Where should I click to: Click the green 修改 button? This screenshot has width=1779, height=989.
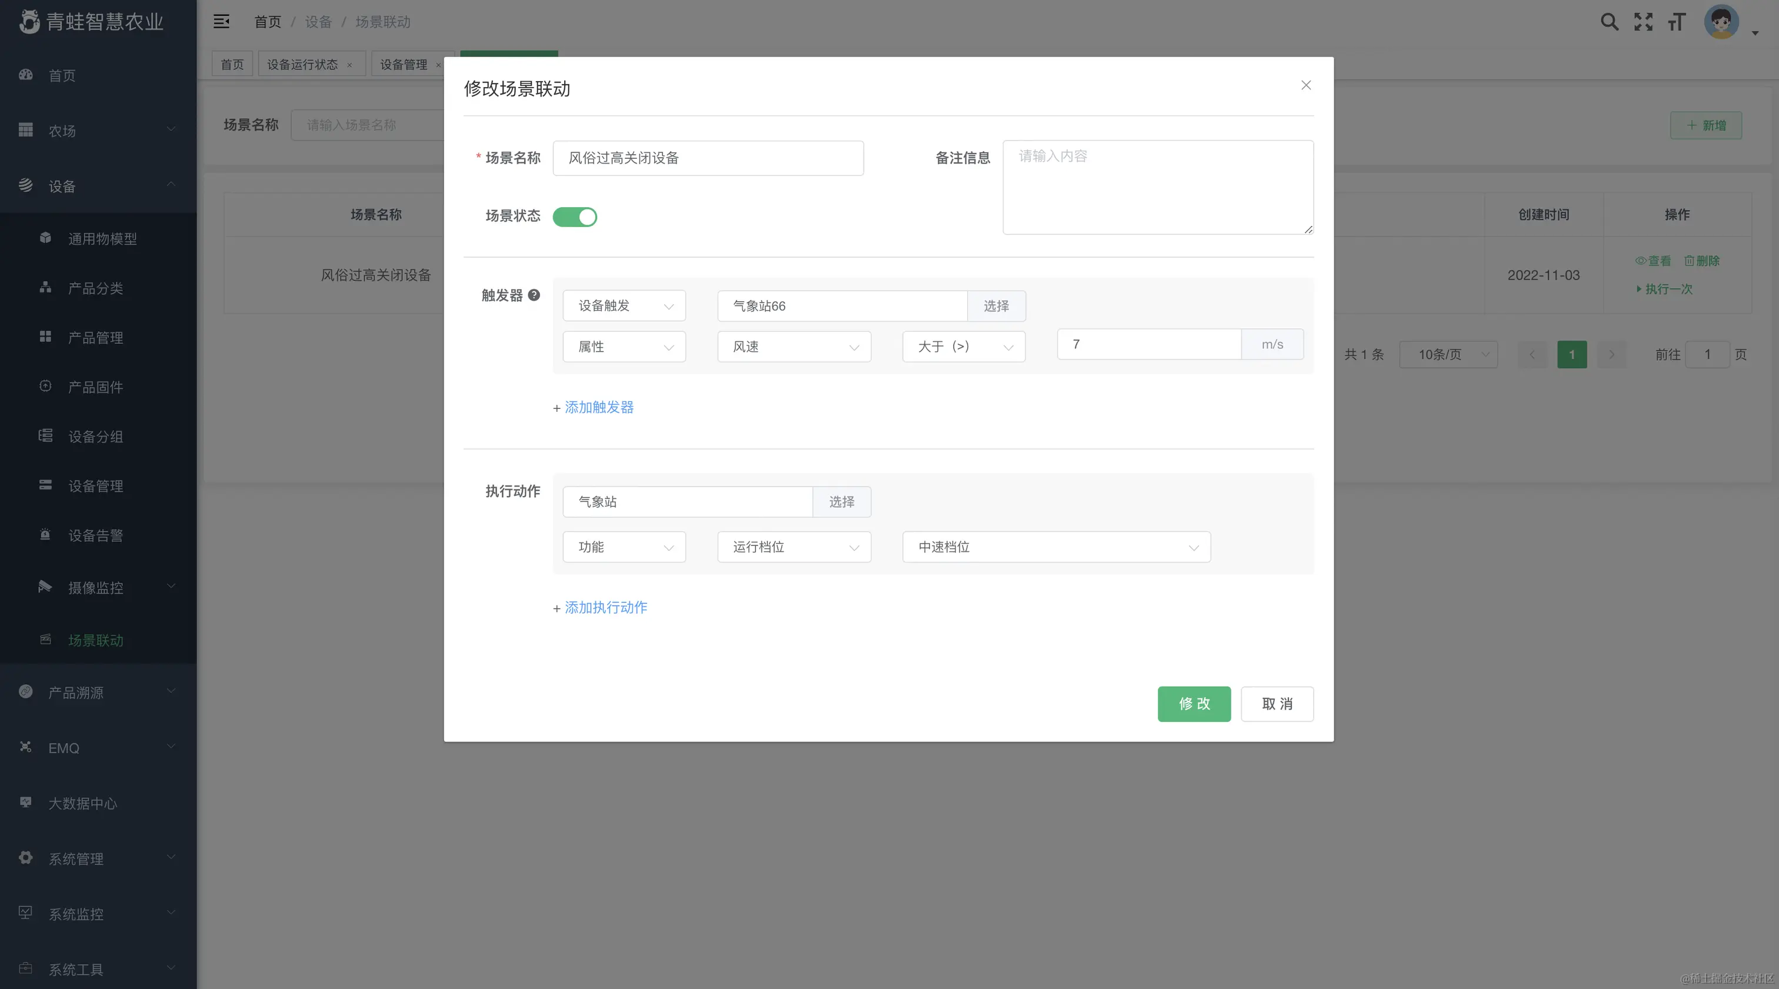(x=1194, y=704)
